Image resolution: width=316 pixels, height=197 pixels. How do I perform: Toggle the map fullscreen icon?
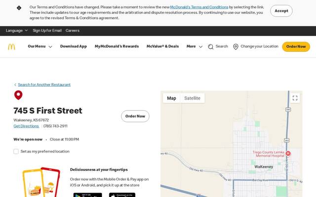pyautogui.click(x=295, y=98)
